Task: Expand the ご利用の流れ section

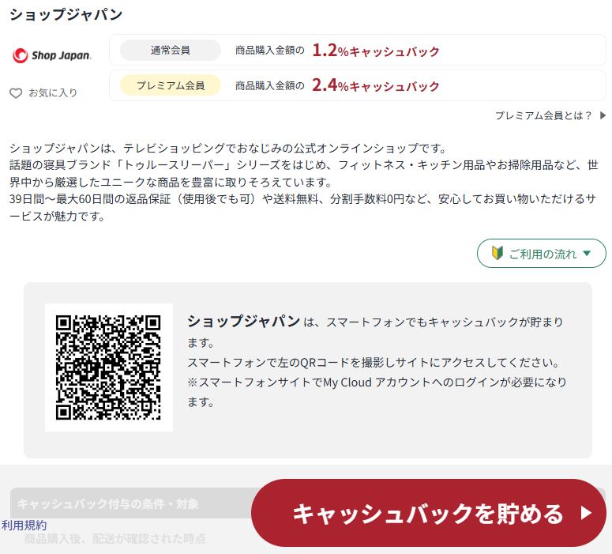Action: (542, 254)
